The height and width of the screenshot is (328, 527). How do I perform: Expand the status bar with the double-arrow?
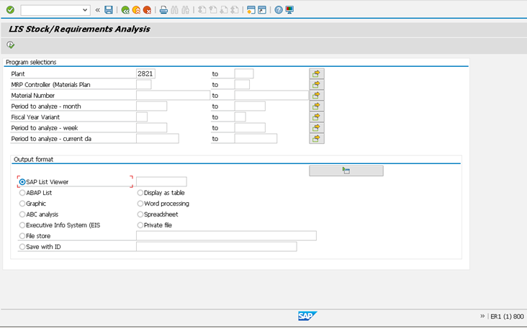click(x=482, y=316)
